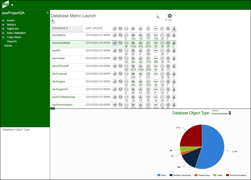Click the psaProjectQA title in sidebar

click(13, 13)
